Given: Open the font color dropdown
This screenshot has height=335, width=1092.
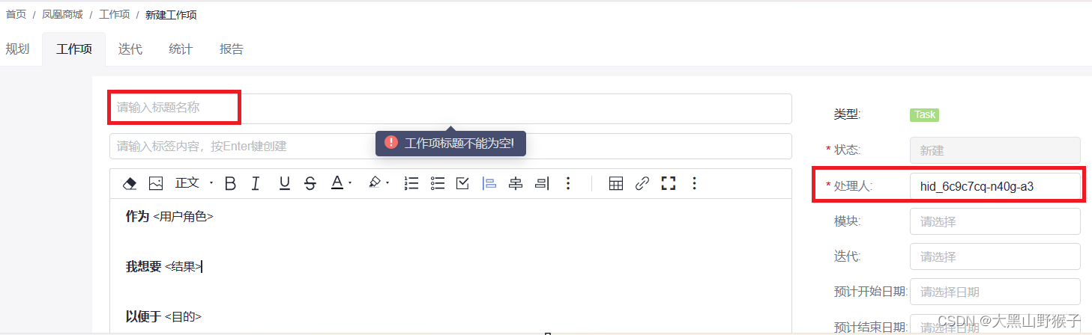Looking at the screenshot, I should click(342, 183).
